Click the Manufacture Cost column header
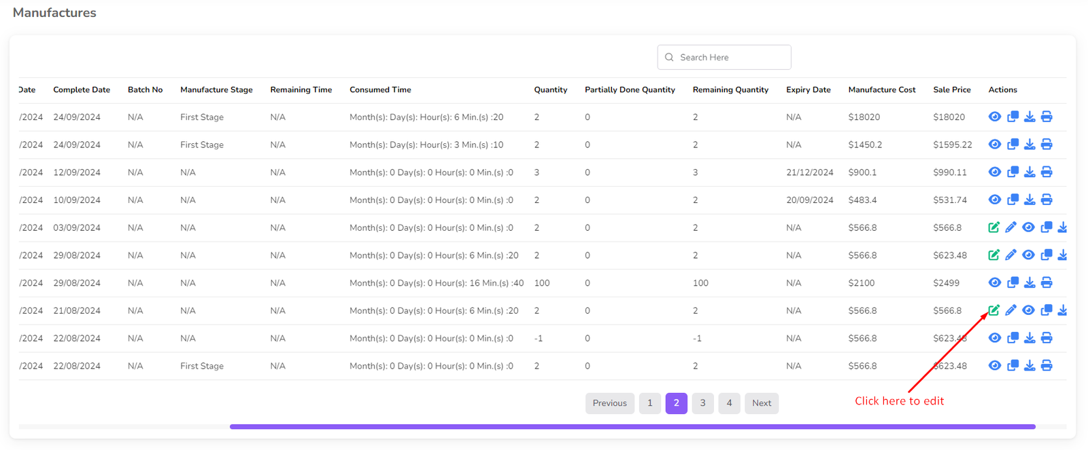 click(x=881, y=90)
